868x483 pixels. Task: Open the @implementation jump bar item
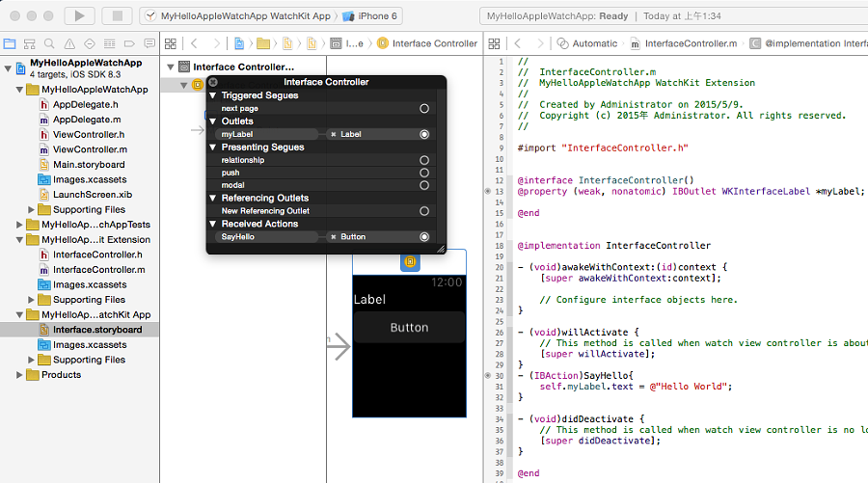809,43
